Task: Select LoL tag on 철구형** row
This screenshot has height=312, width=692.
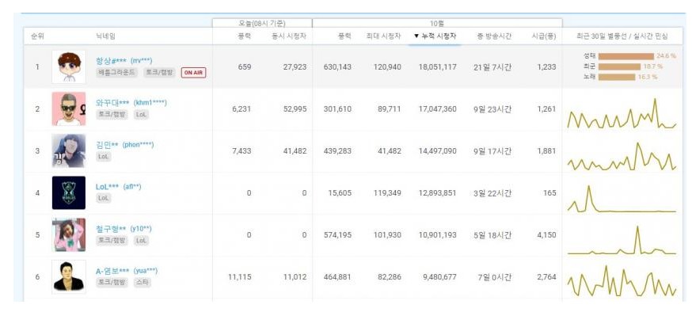Action: [x=141, y=241]
